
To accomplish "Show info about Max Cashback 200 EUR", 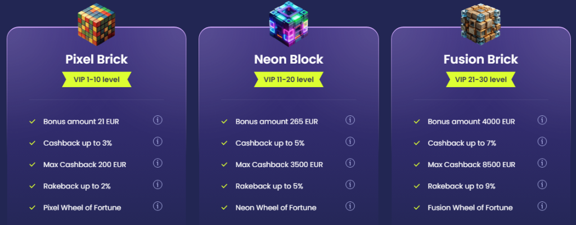I will [x=157, y=163].
